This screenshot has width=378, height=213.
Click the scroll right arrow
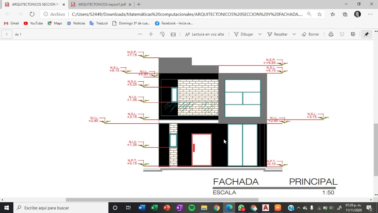tap(371, 200)
